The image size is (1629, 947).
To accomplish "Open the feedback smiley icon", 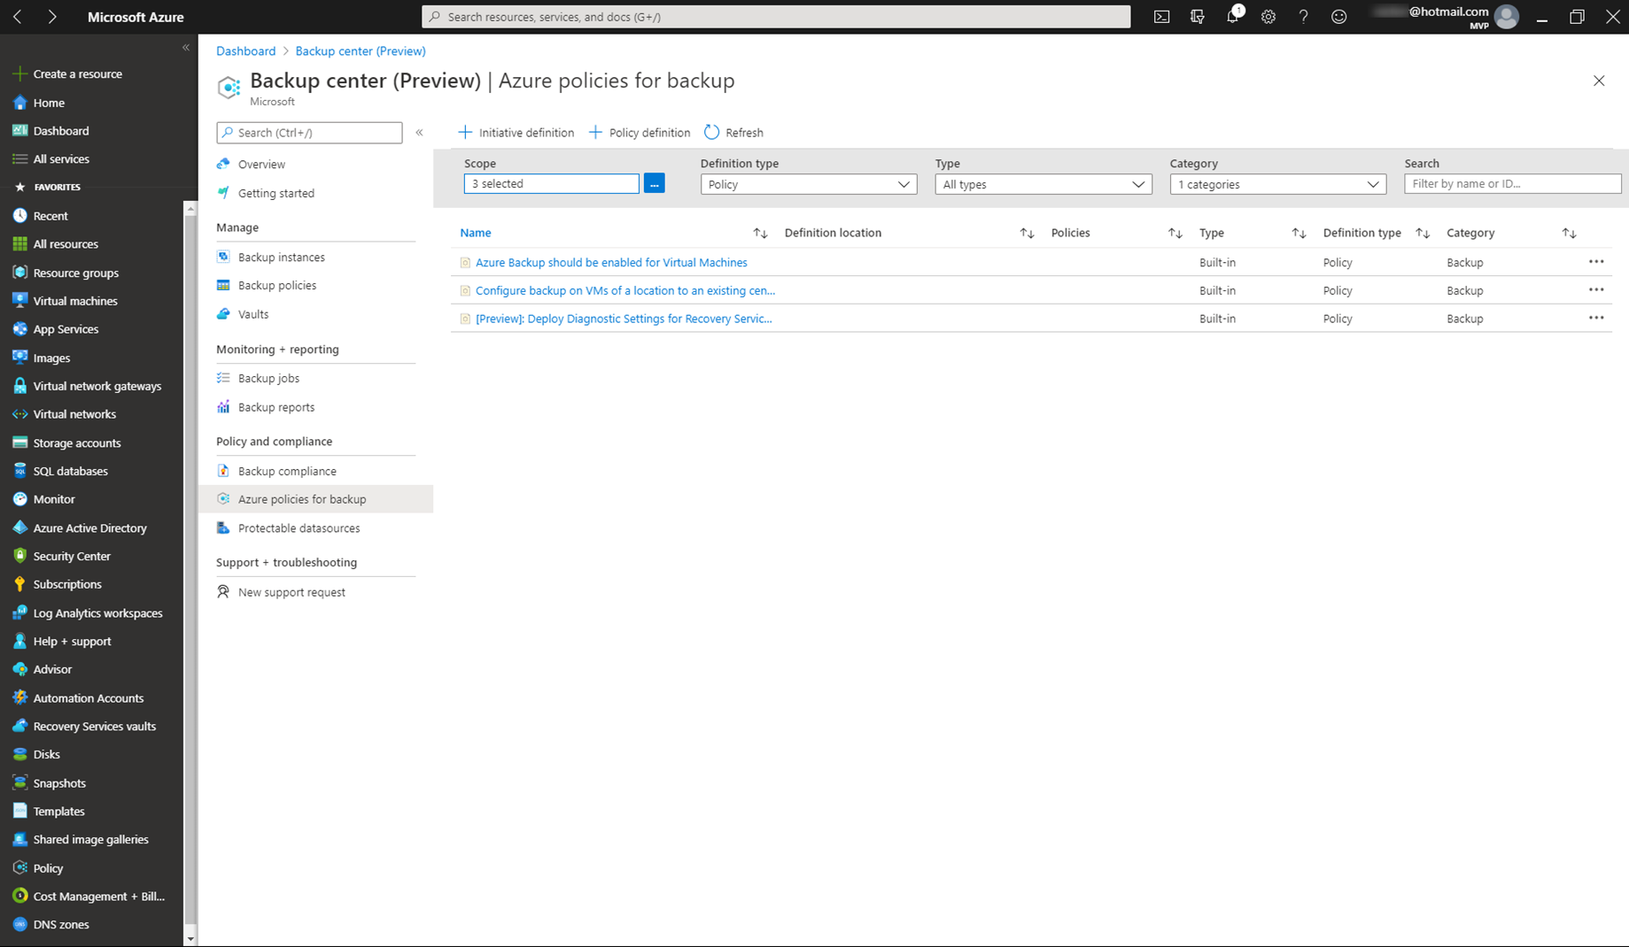I will [x=1339, y=17].
